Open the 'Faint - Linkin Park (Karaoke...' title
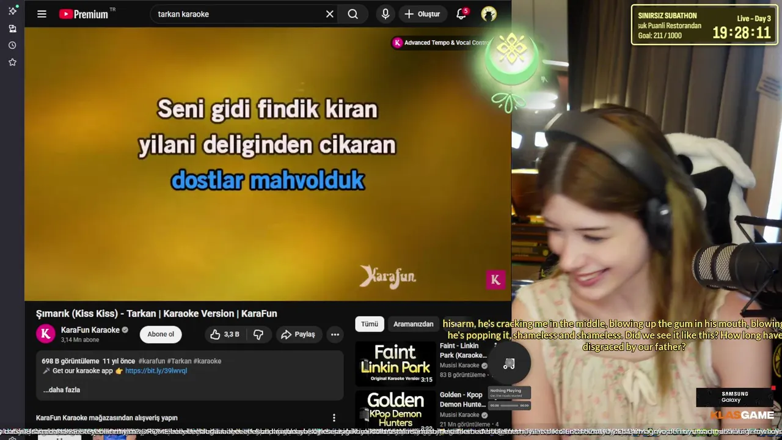Screen dimensions: 782x440 click(464, 350)
